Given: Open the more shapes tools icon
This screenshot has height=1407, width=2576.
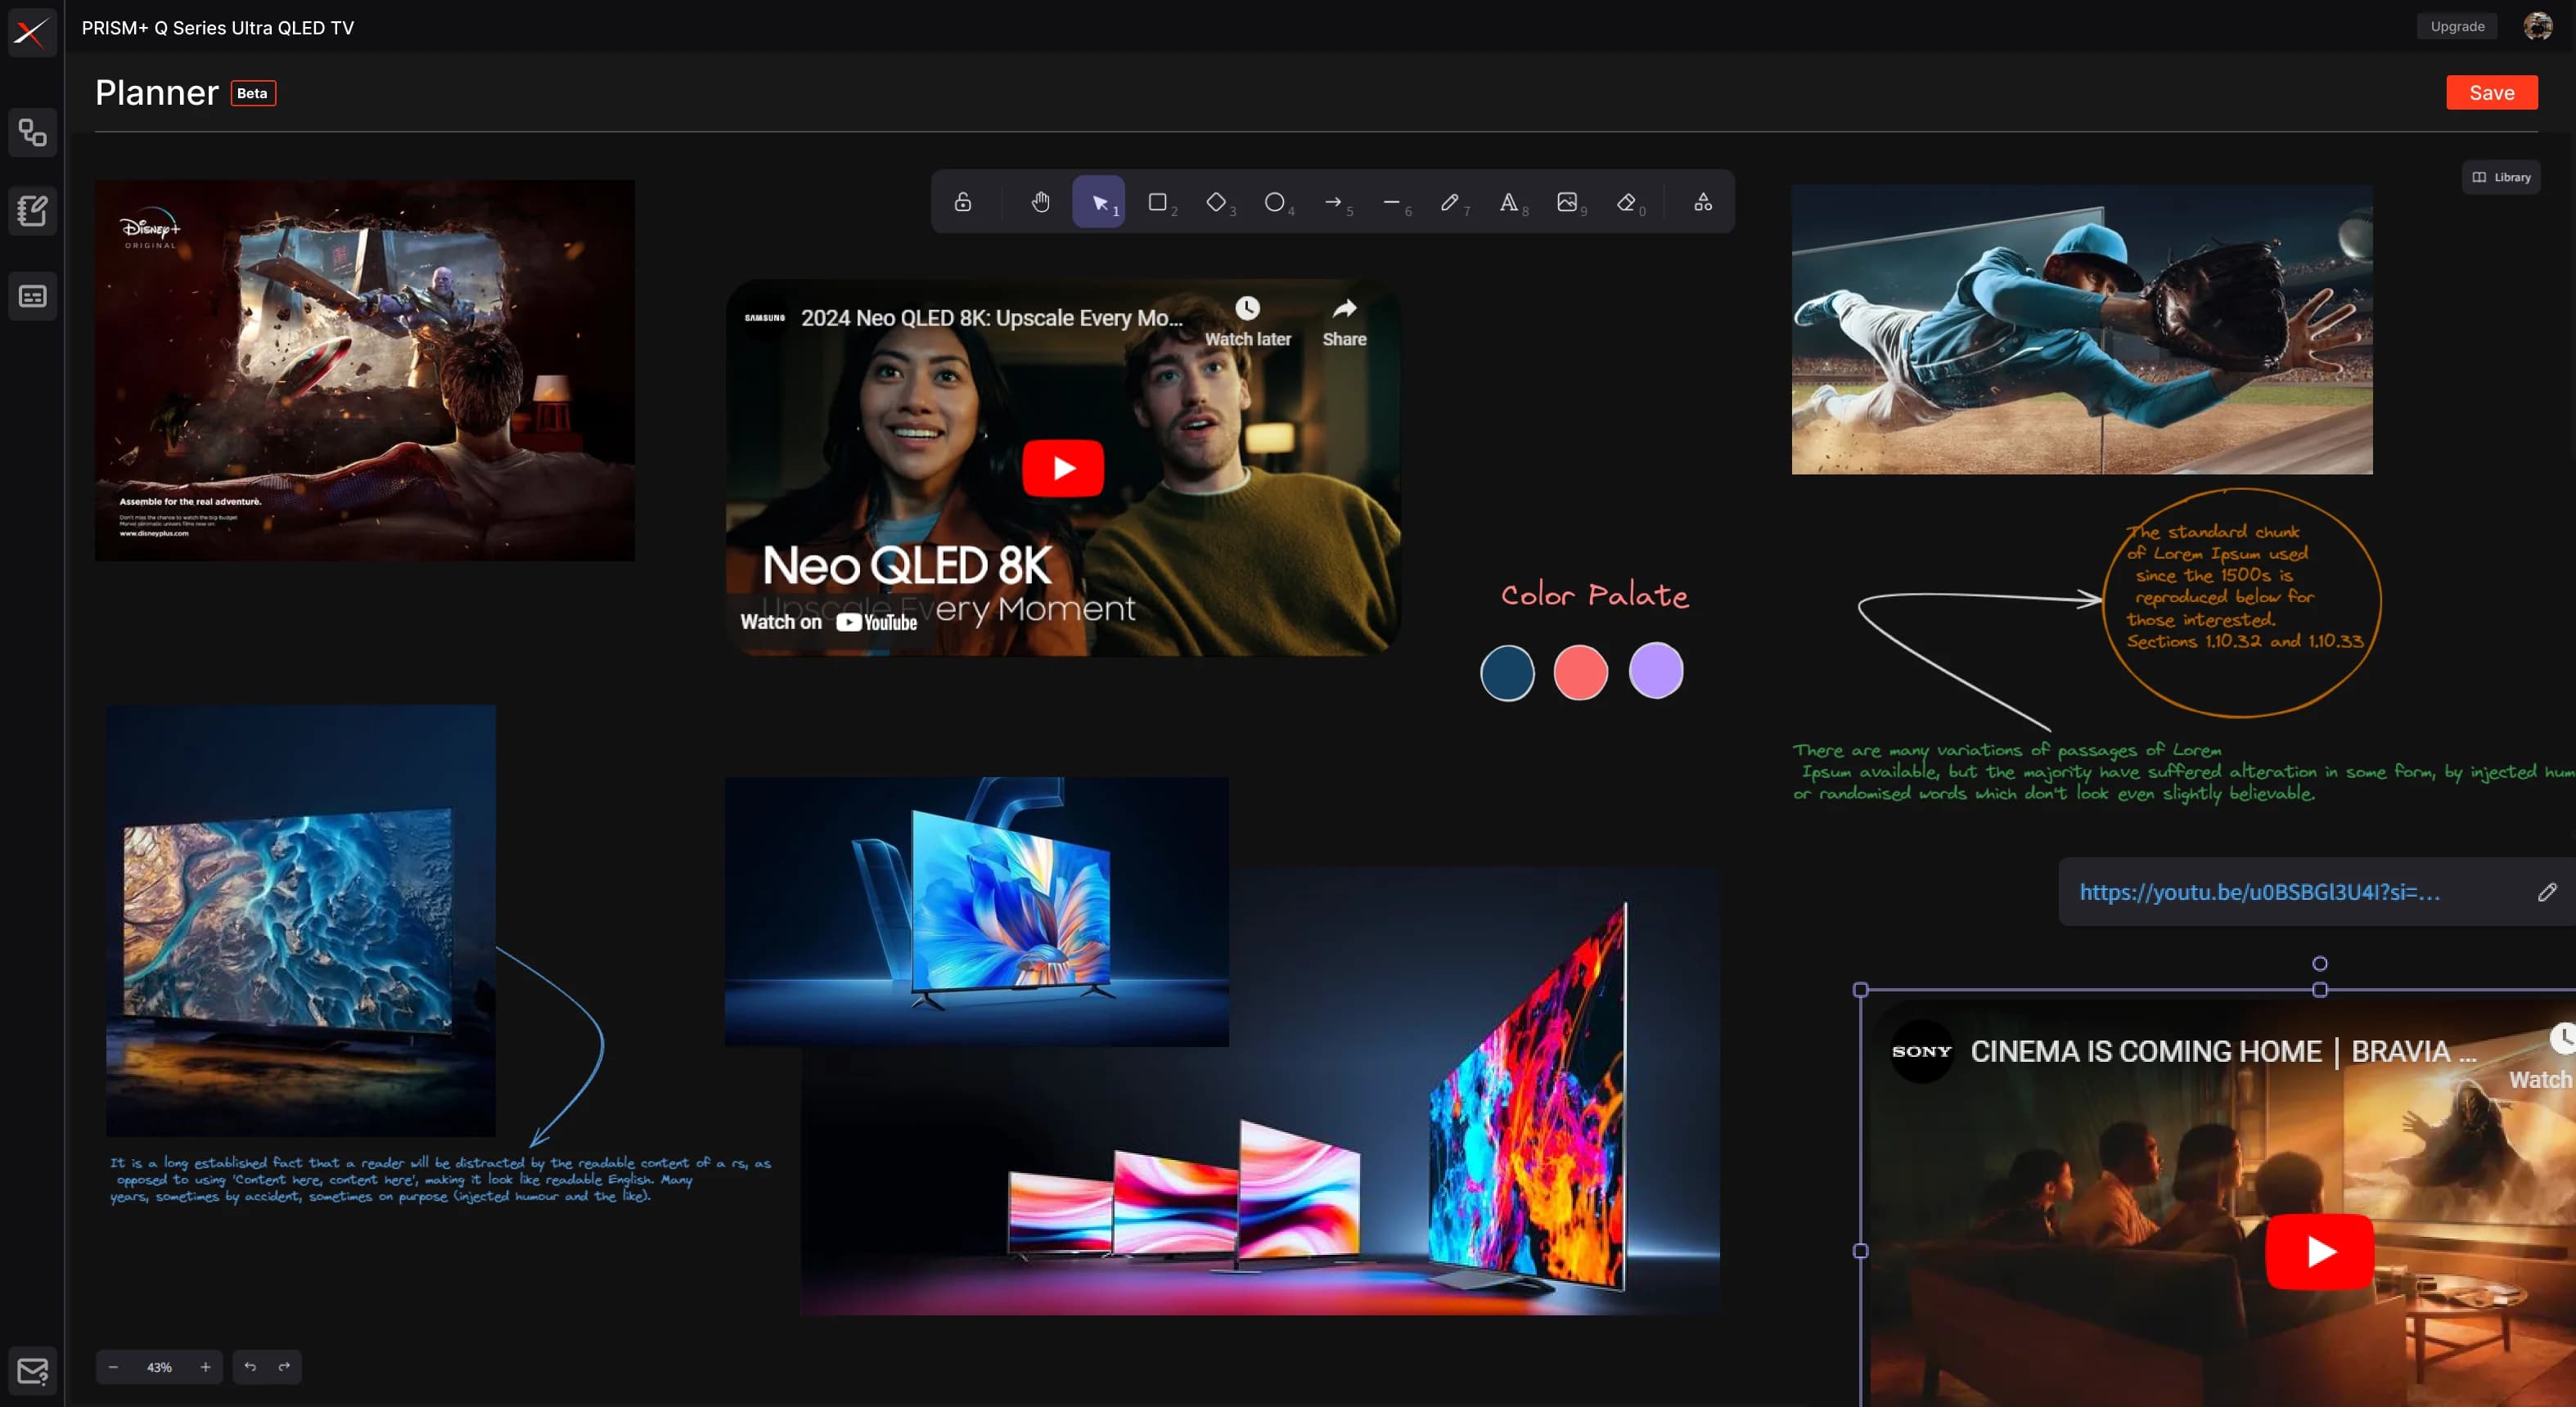Looking at the screenshot, I should [x=1703, y=202].
